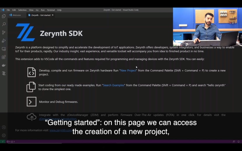Open the zDeviceManager introduction link
The width and height of the screenshot is (242, 151).
pos(58,119)
